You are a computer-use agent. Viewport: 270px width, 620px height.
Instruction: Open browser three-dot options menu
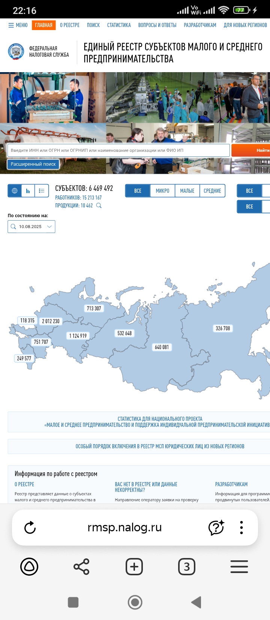pos(241,528)
